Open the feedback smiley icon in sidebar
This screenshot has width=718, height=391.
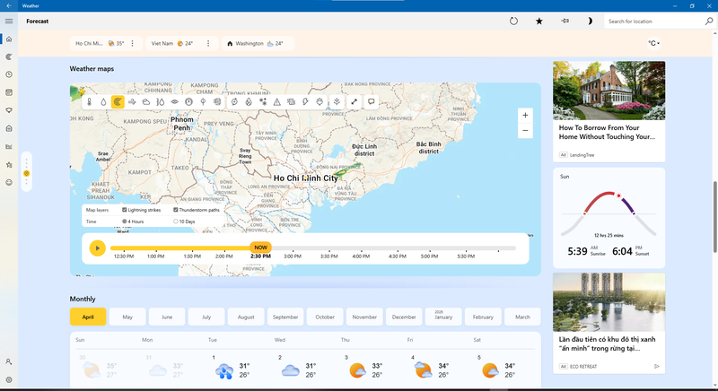[x=9, y=182]
